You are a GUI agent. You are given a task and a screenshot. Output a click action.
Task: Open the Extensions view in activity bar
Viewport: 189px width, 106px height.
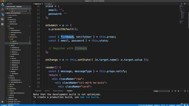point(2,24)
